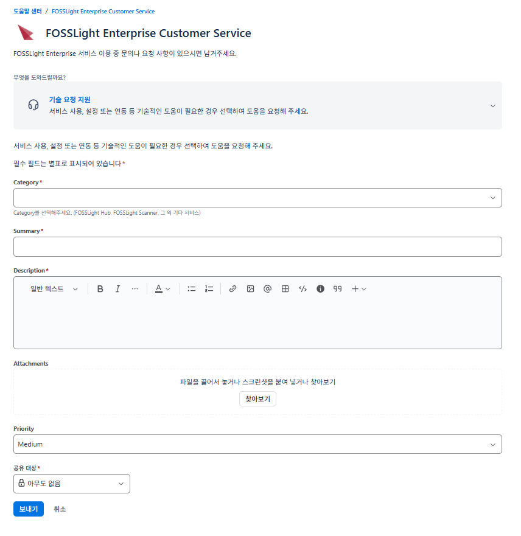Insert a quote block
This screenshot has width=521, height=536.
point(337,289)
